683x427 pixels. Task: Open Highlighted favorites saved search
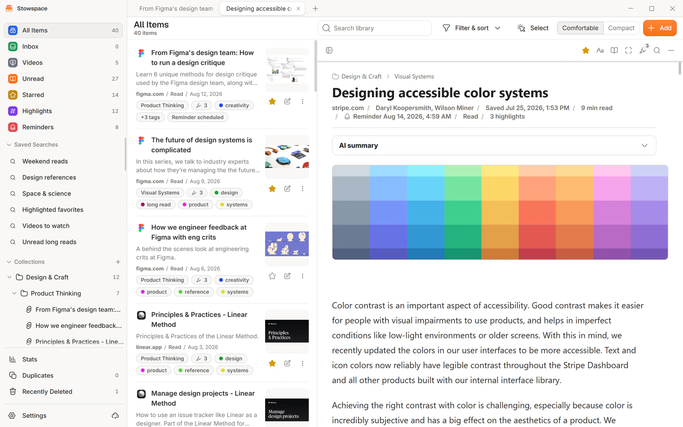click(x=63, y=210)
